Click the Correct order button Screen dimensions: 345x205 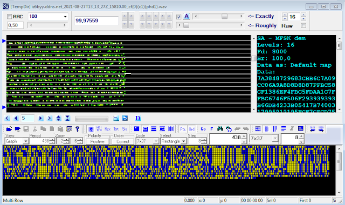click(123, 141)
